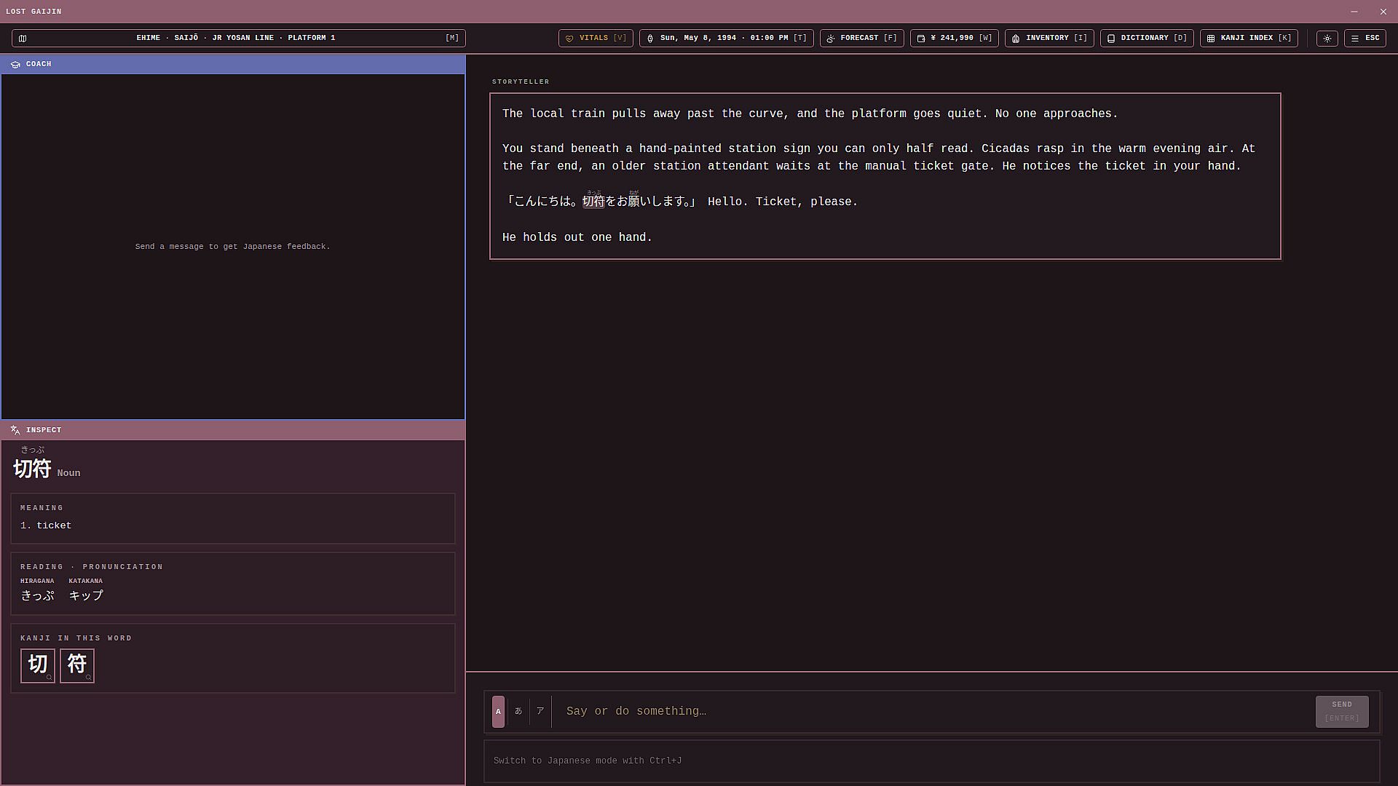The image size is (1398, 786).
Task: Open the Inventory backpack panel
Action: [x=1049, y=39]
